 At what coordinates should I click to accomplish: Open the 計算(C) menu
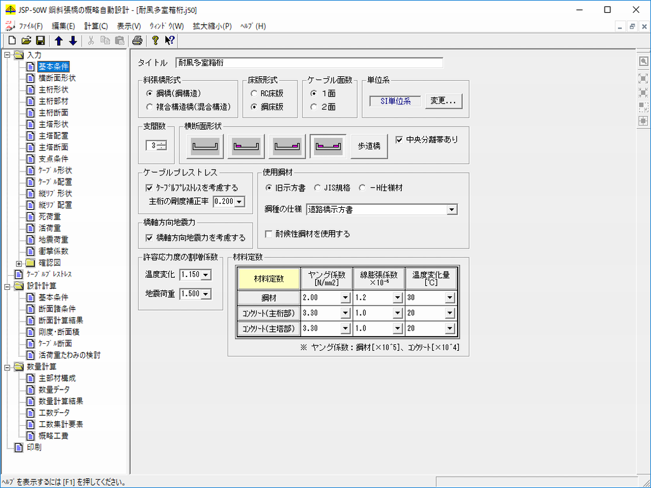click(96, 26)
